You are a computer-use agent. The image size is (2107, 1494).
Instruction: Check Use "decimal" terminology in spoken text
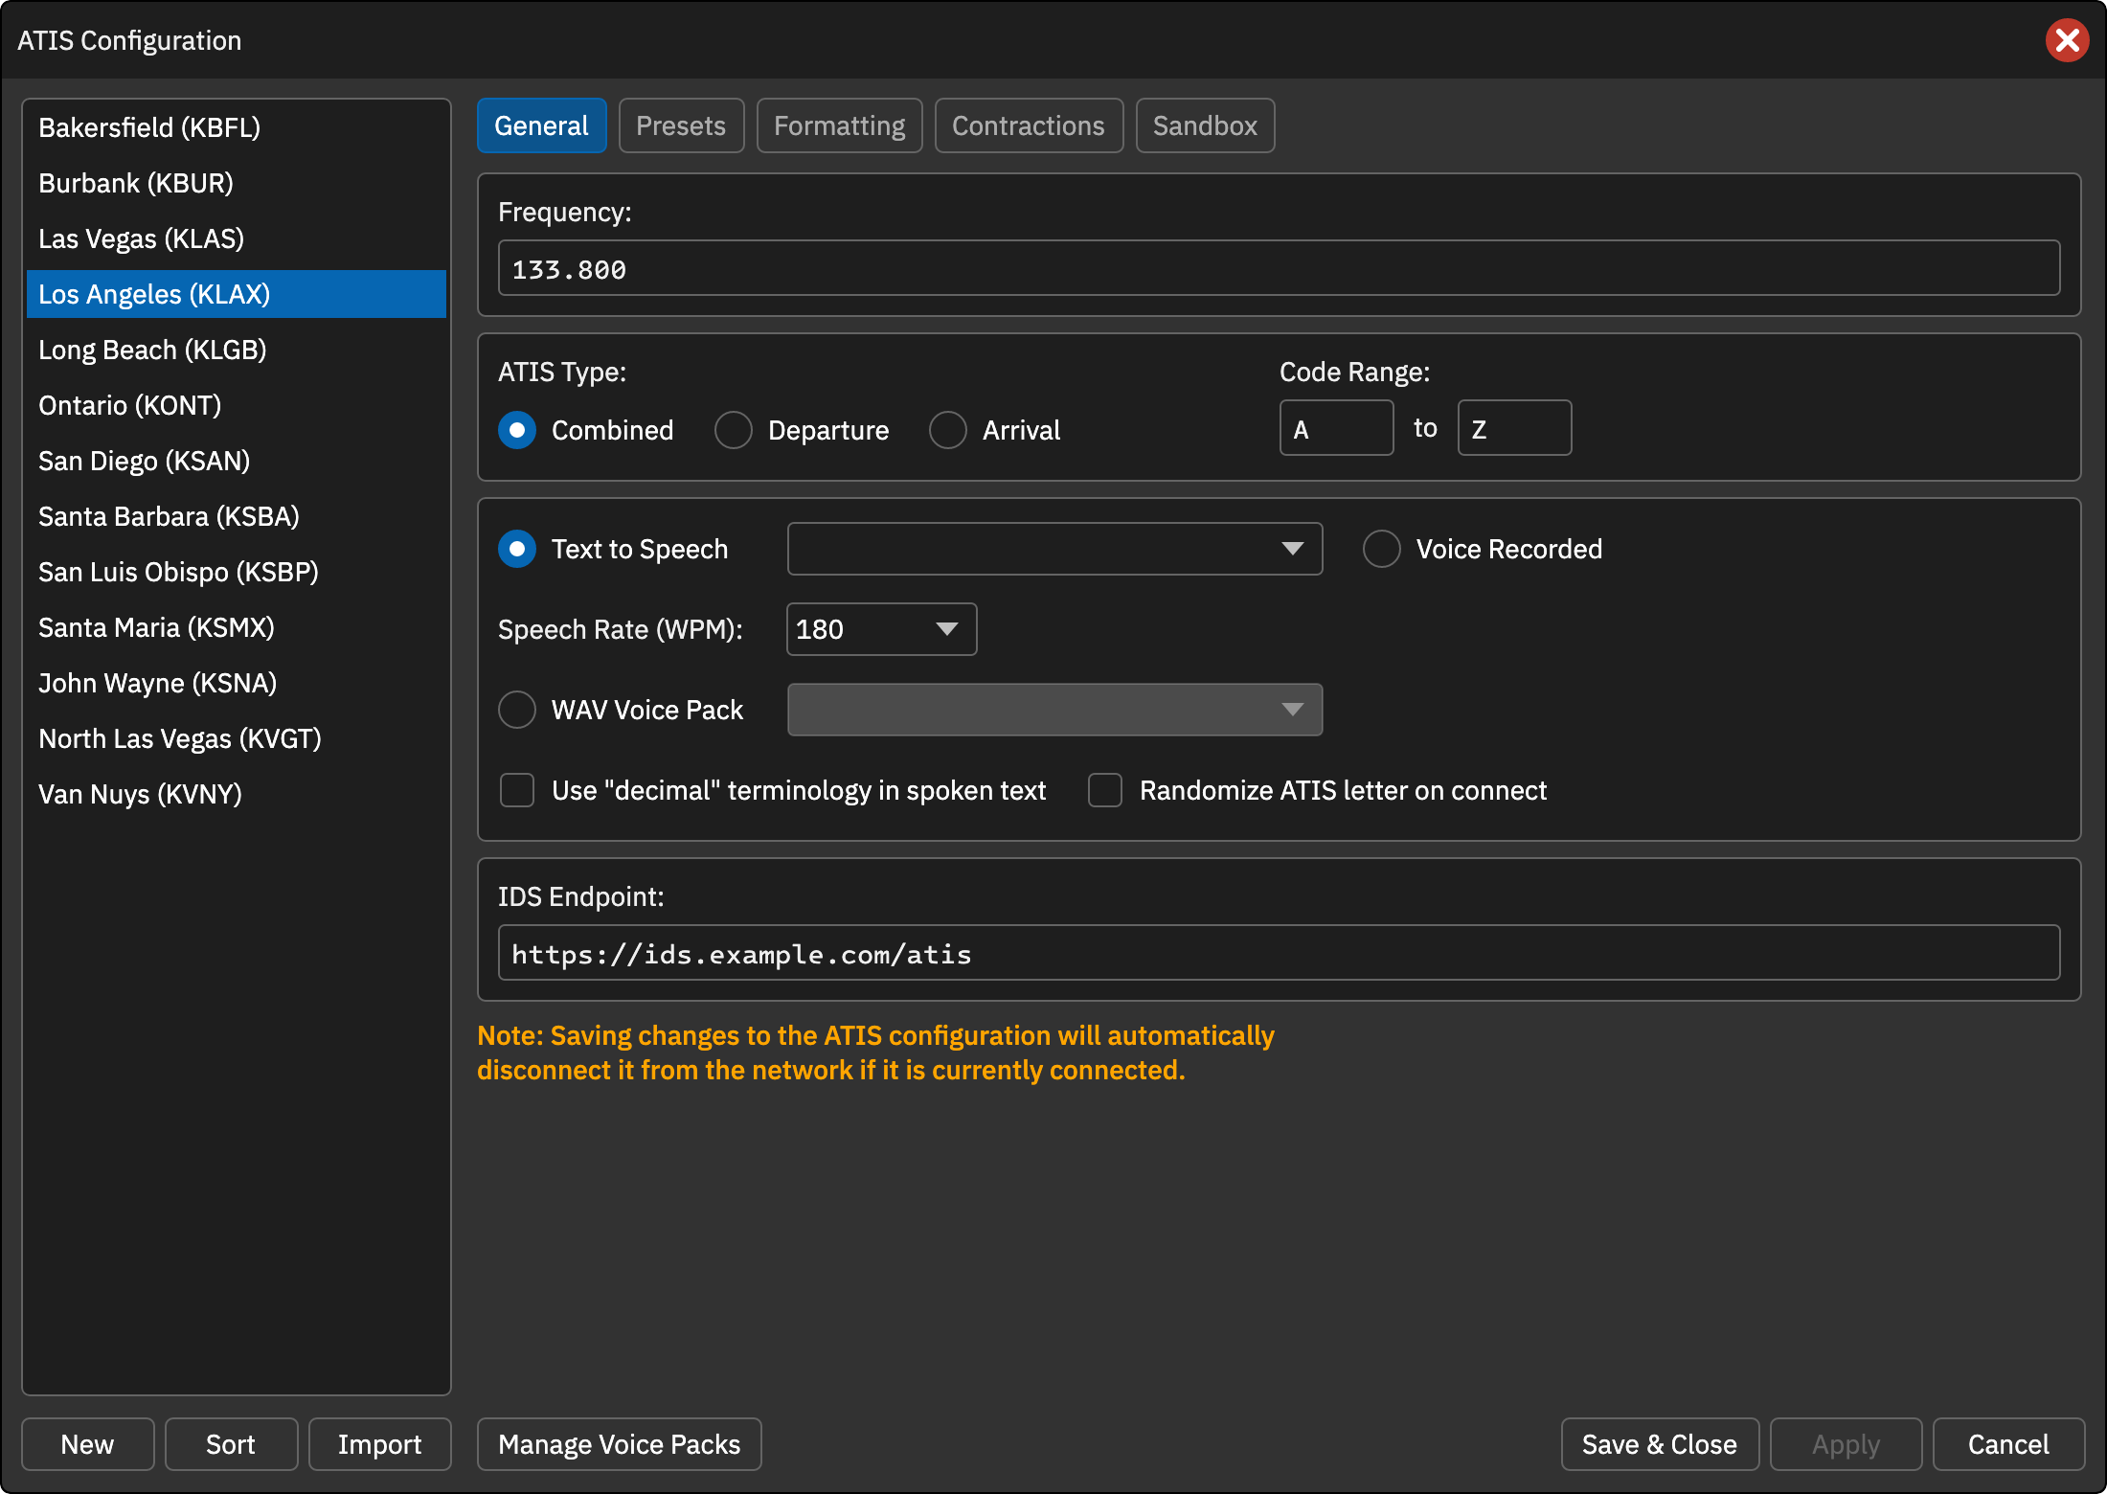pyautogui.click(x=517, y=790)
